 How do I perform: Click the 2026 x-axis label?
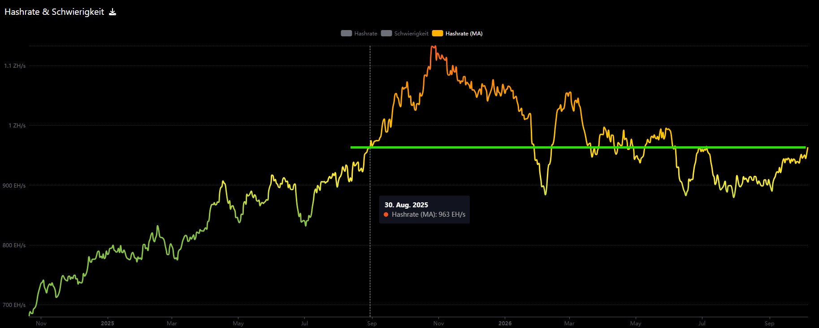tap(505, 324)
